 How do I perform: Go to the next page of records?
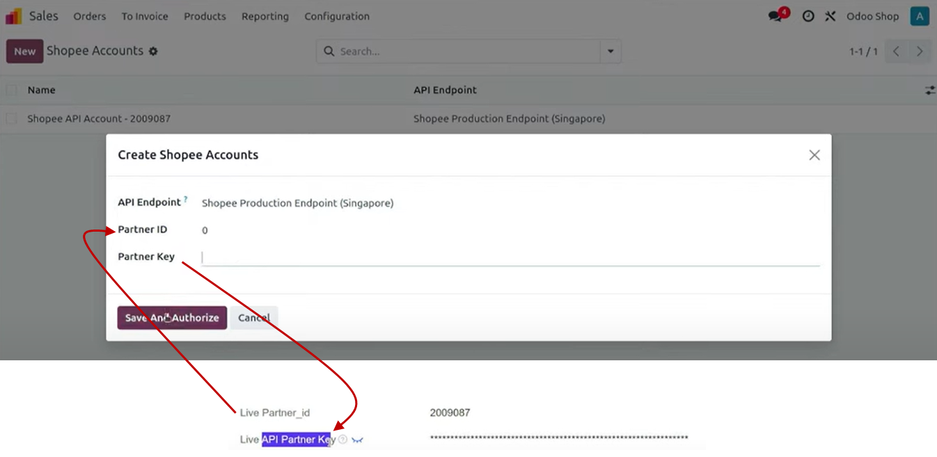(x=920, y=51)
